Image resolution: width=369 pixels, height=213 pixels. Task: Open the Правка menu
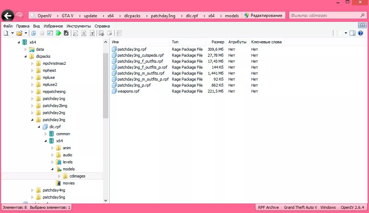click(23, 26)
